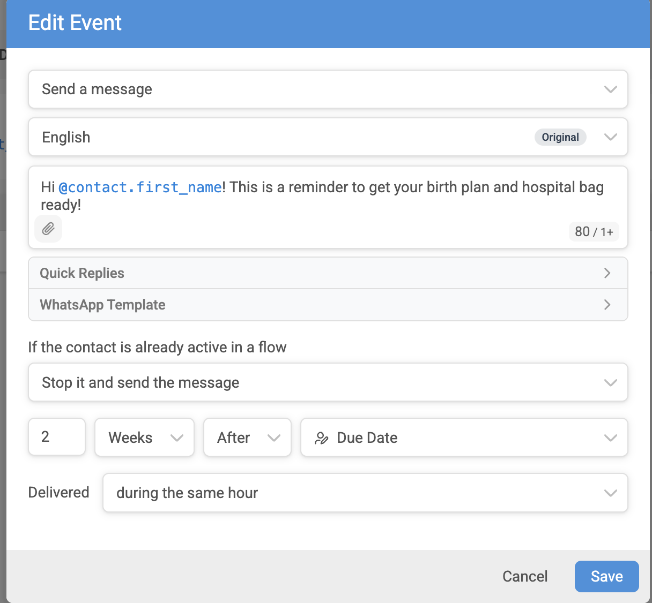Click the Due Date contact field icon

321,438
